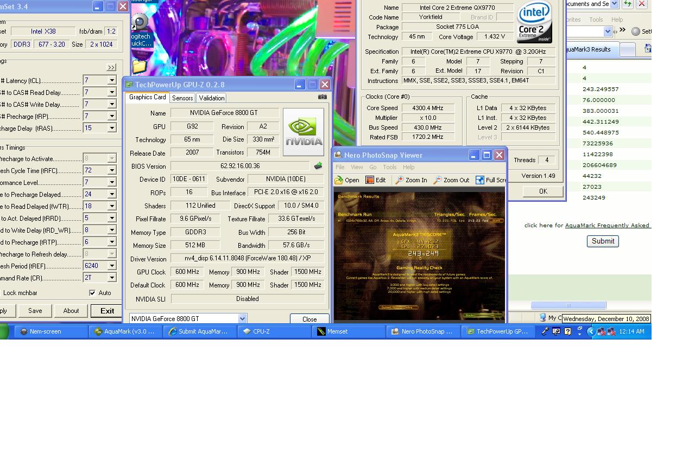Click the Close button in GPU-Z
The height and width of the screenshot is (461, 695).
309,319
